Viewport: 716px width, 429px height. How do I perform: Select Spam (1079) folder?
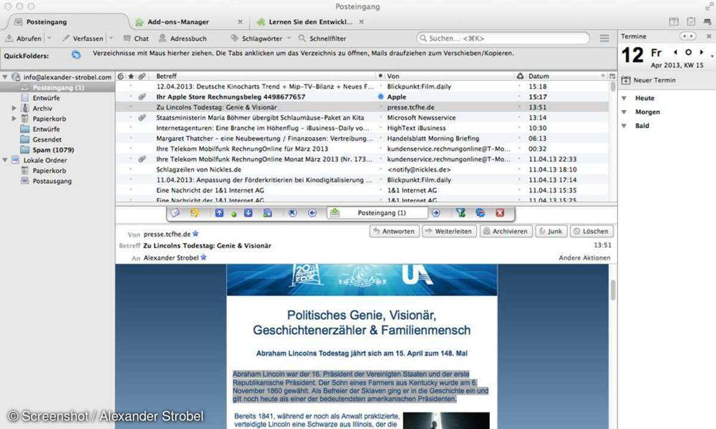tap(53, 150)
